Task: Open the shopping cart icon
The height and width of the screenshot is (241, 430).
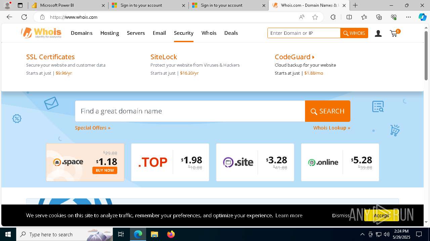Action: 395,33
